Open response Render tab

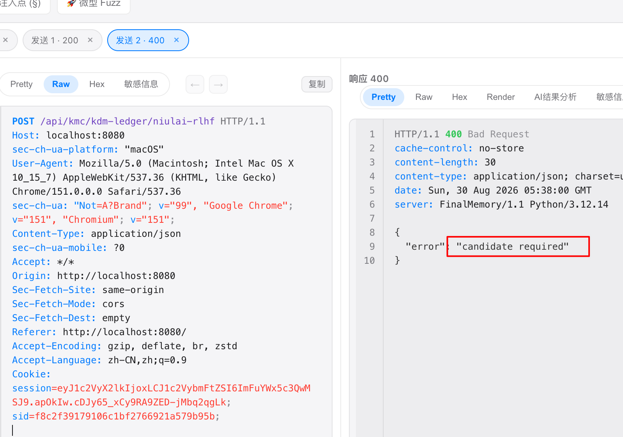(x=501, y=97)
